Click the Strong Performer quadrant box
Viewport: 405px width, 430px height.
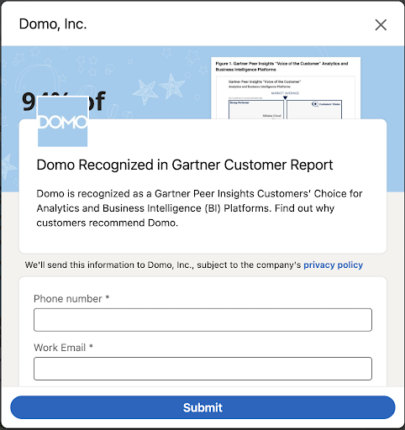256,110
